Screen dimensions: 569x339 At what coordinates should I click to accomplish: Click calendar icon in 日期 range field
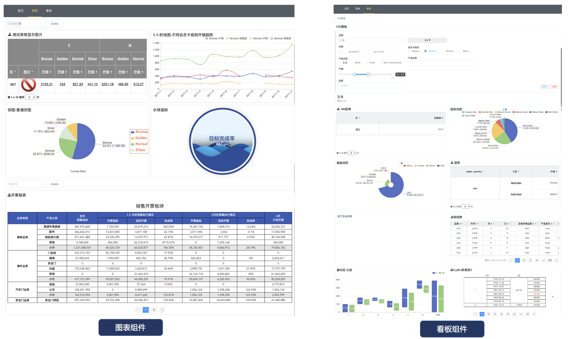click(342, 52)
